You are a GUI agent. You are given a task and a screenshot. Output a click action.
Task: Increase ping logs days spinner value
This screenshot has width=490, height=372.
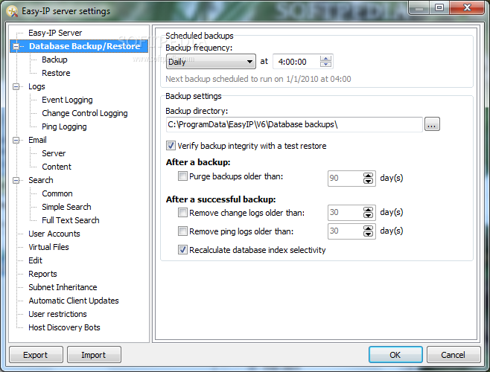(x=368, y=228)
